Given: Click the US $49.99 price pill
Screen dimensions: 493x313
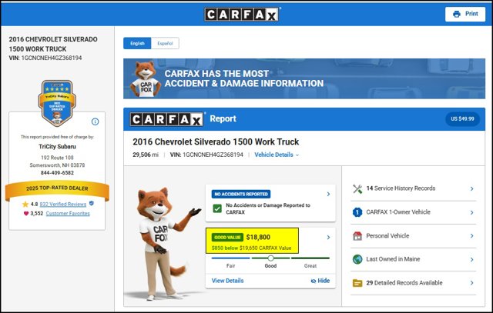Looking at the screenshot, I should (x=462, y=119).
